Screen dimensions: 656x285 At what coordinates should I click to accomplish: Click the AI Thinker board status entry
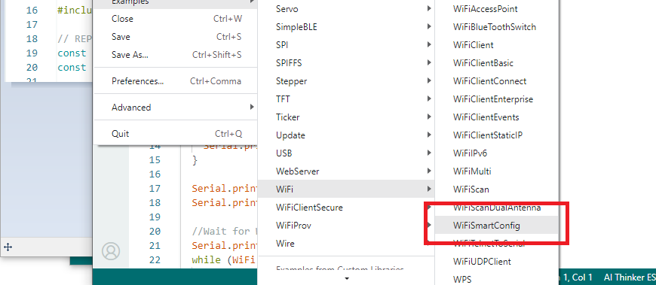630,277
